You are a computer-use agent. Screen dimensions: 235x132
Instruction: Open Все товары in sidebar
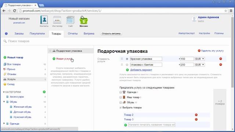coord(14,64)
